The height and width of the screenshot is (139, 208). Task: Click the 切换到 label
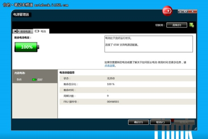click(x=160, y=25)
